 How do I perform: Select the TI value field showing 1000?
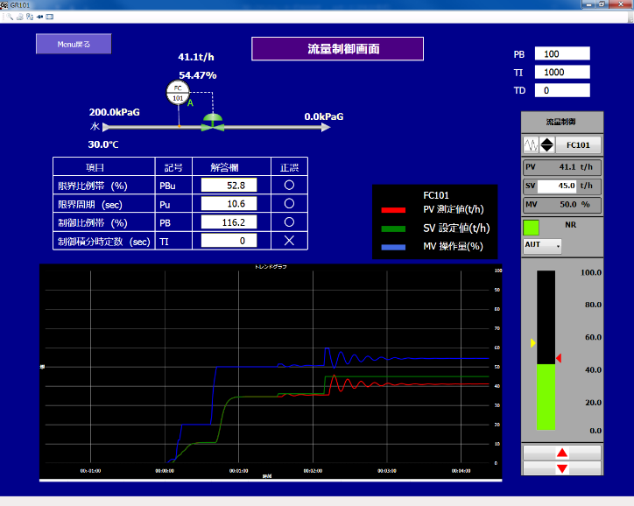(562, 73)
